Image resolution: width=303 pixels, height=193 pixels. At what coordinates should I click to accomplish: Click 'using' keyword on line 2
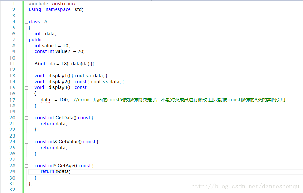coord(35,10)
